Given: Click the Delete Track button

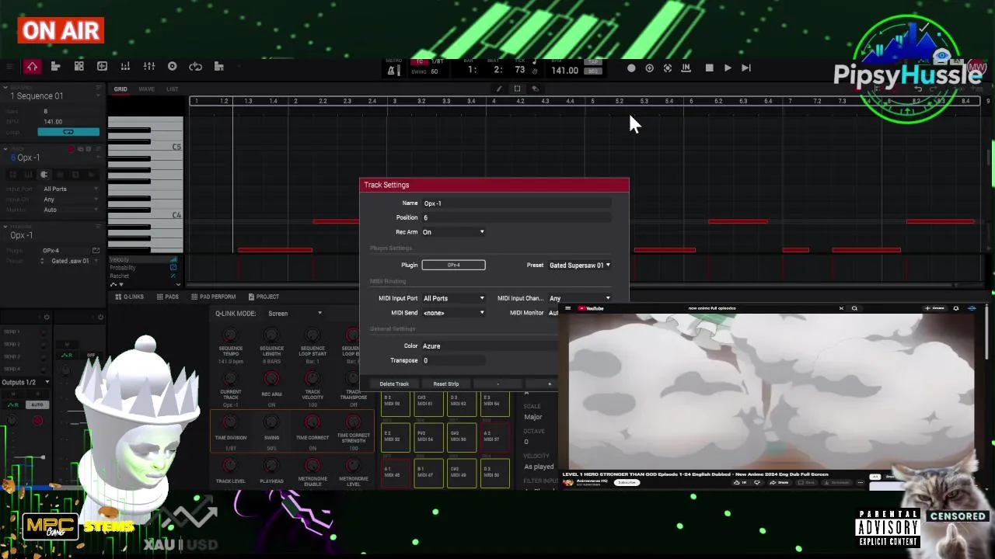Looking at the screenshot, I should click(394, 384).
